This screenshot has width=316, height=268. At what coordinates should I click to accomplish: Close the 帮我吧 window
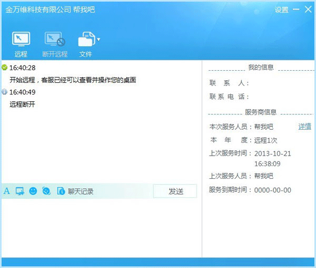(x=308, y=9)
